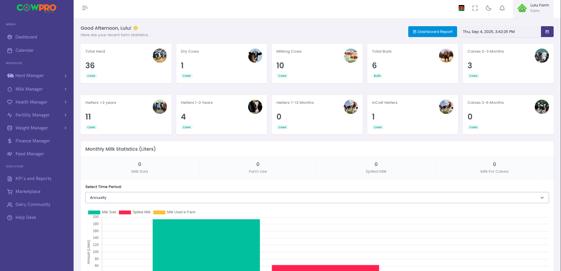Open the Help Desk link
Viewport: 561px width, 271px height.
point(25,217)
